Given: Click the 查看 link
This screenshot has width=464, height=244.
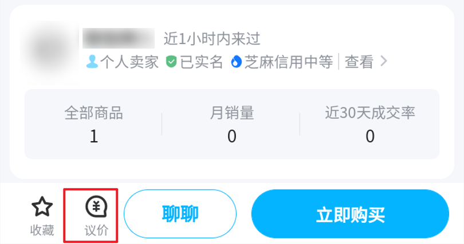Looking at the screenshot, I should click(359, 62).
